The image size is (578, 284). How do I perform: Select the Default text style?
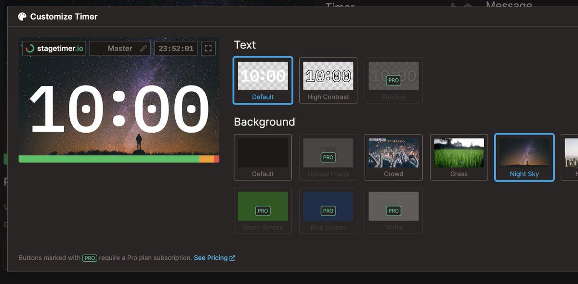[263, 80]
